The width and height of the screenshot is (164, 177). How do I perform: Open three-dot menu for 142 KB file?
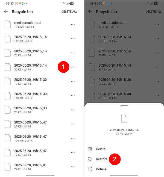click(73, 39)
